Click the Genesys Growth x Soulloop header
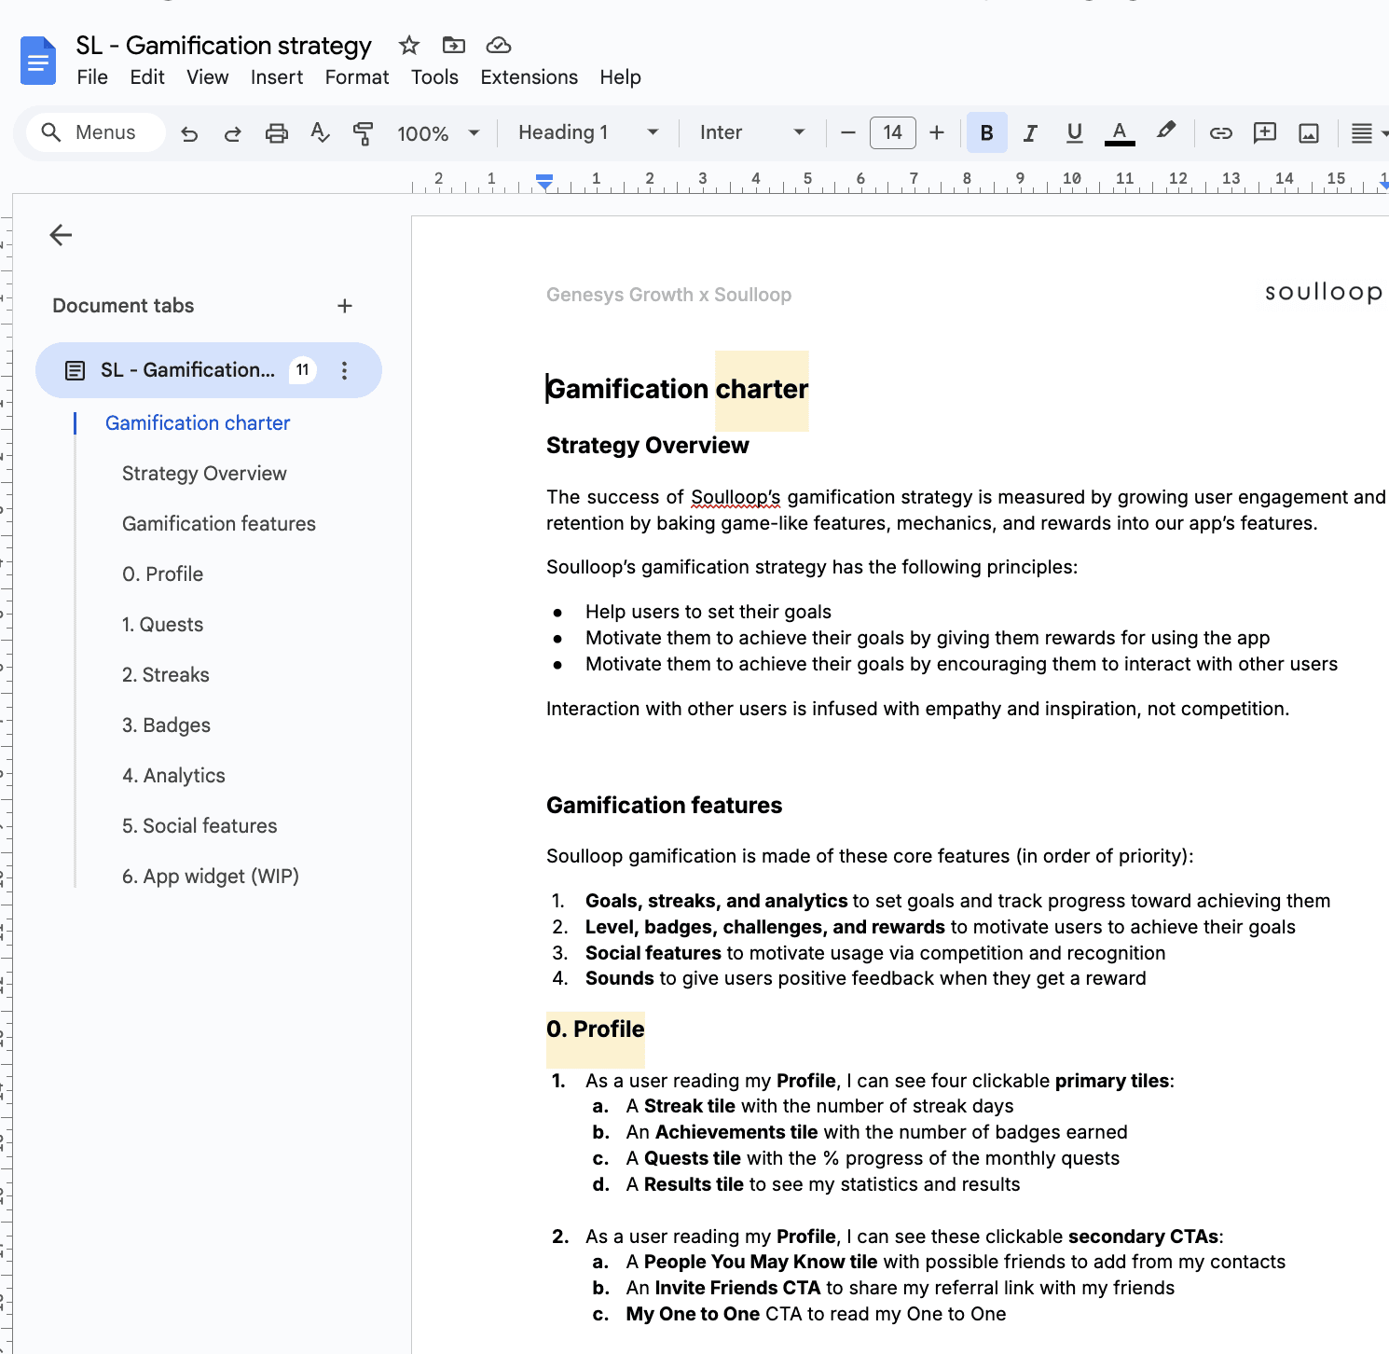The image size is (1389, 1354). (669, 295)
